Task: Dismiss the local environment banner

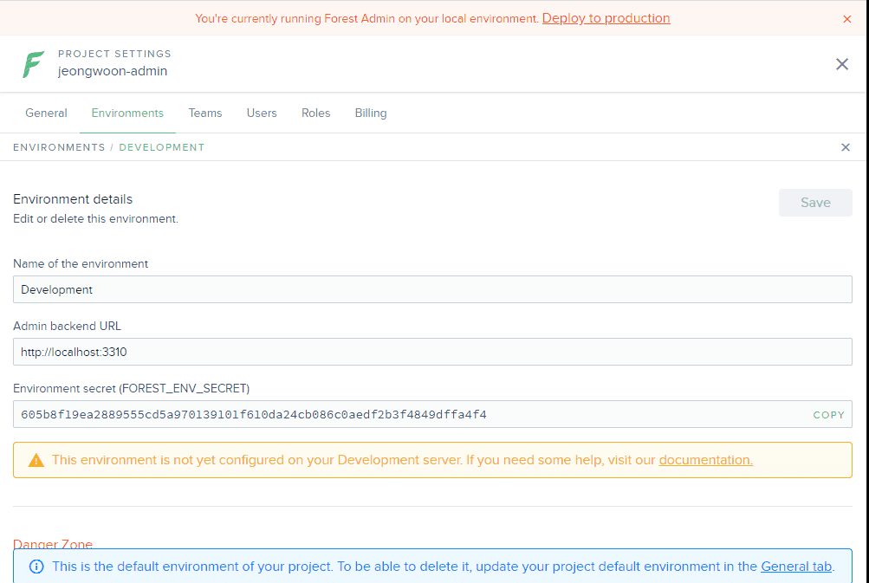Action: click(x=846, y=19)
